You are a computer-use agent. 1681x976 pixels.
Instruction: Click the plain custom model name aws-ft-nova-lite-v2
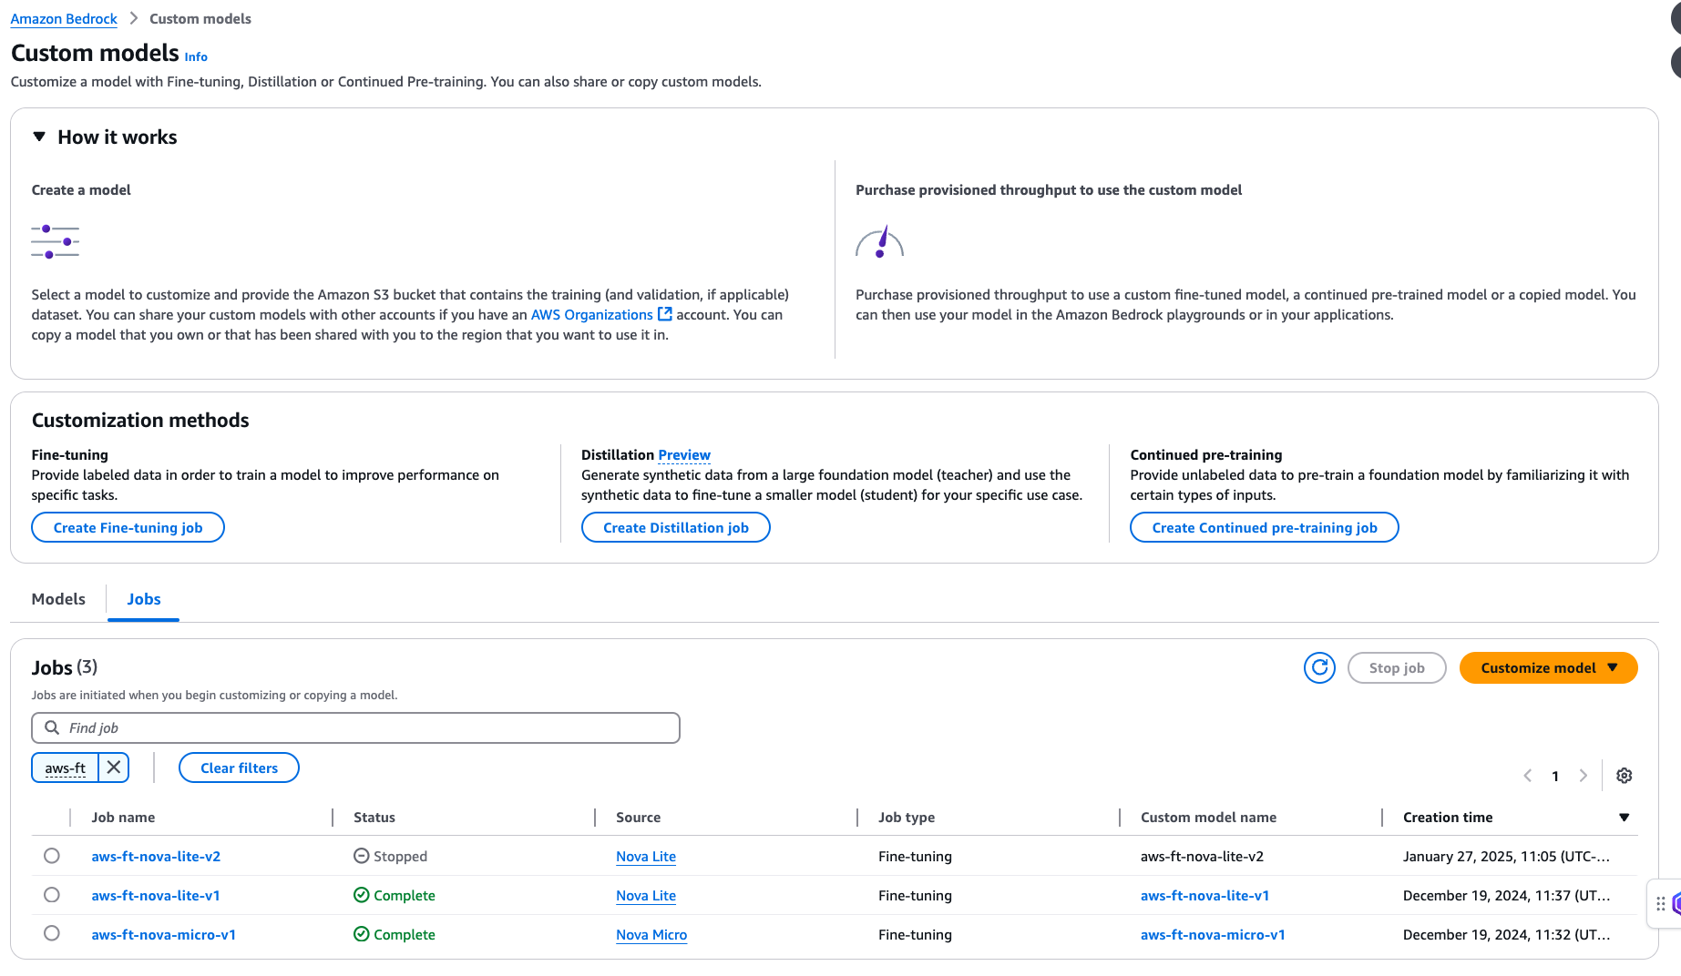click(1202, 857)
